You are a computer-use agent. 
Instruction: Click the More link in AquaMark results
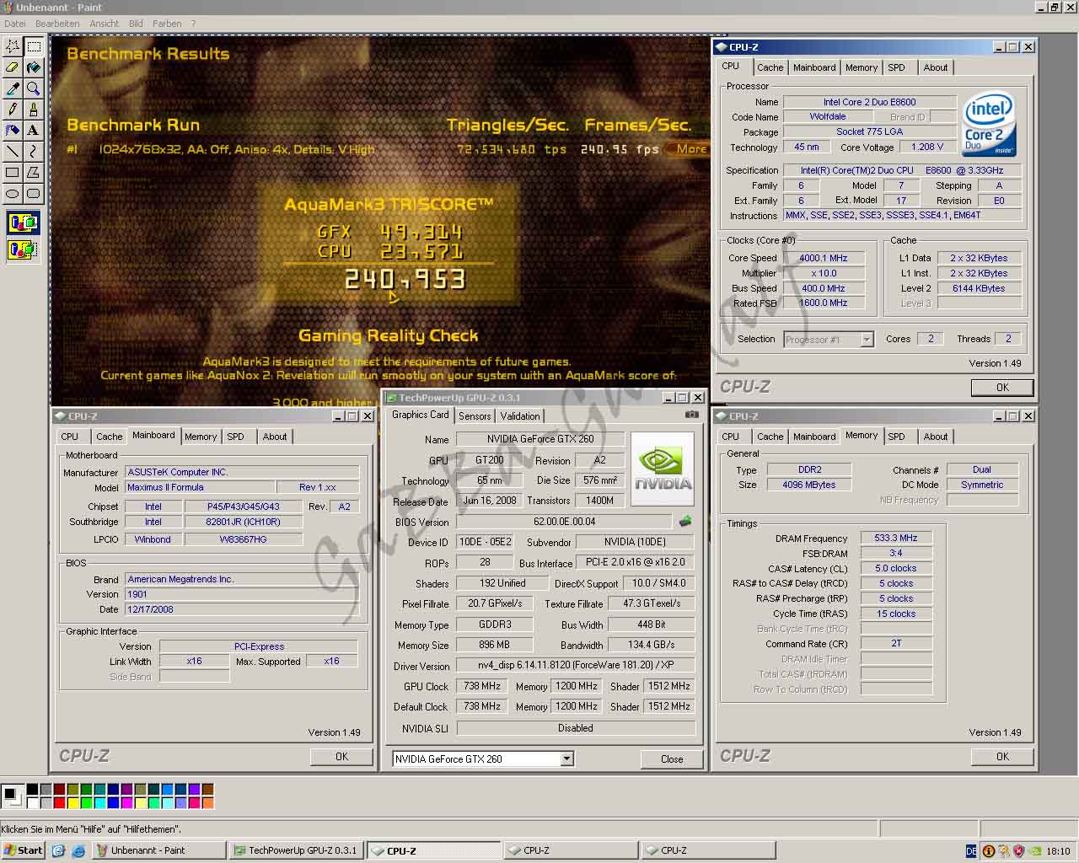[691, 149]
